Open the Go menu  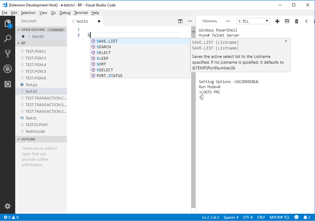pyautogui.click(x=53, y=13)
